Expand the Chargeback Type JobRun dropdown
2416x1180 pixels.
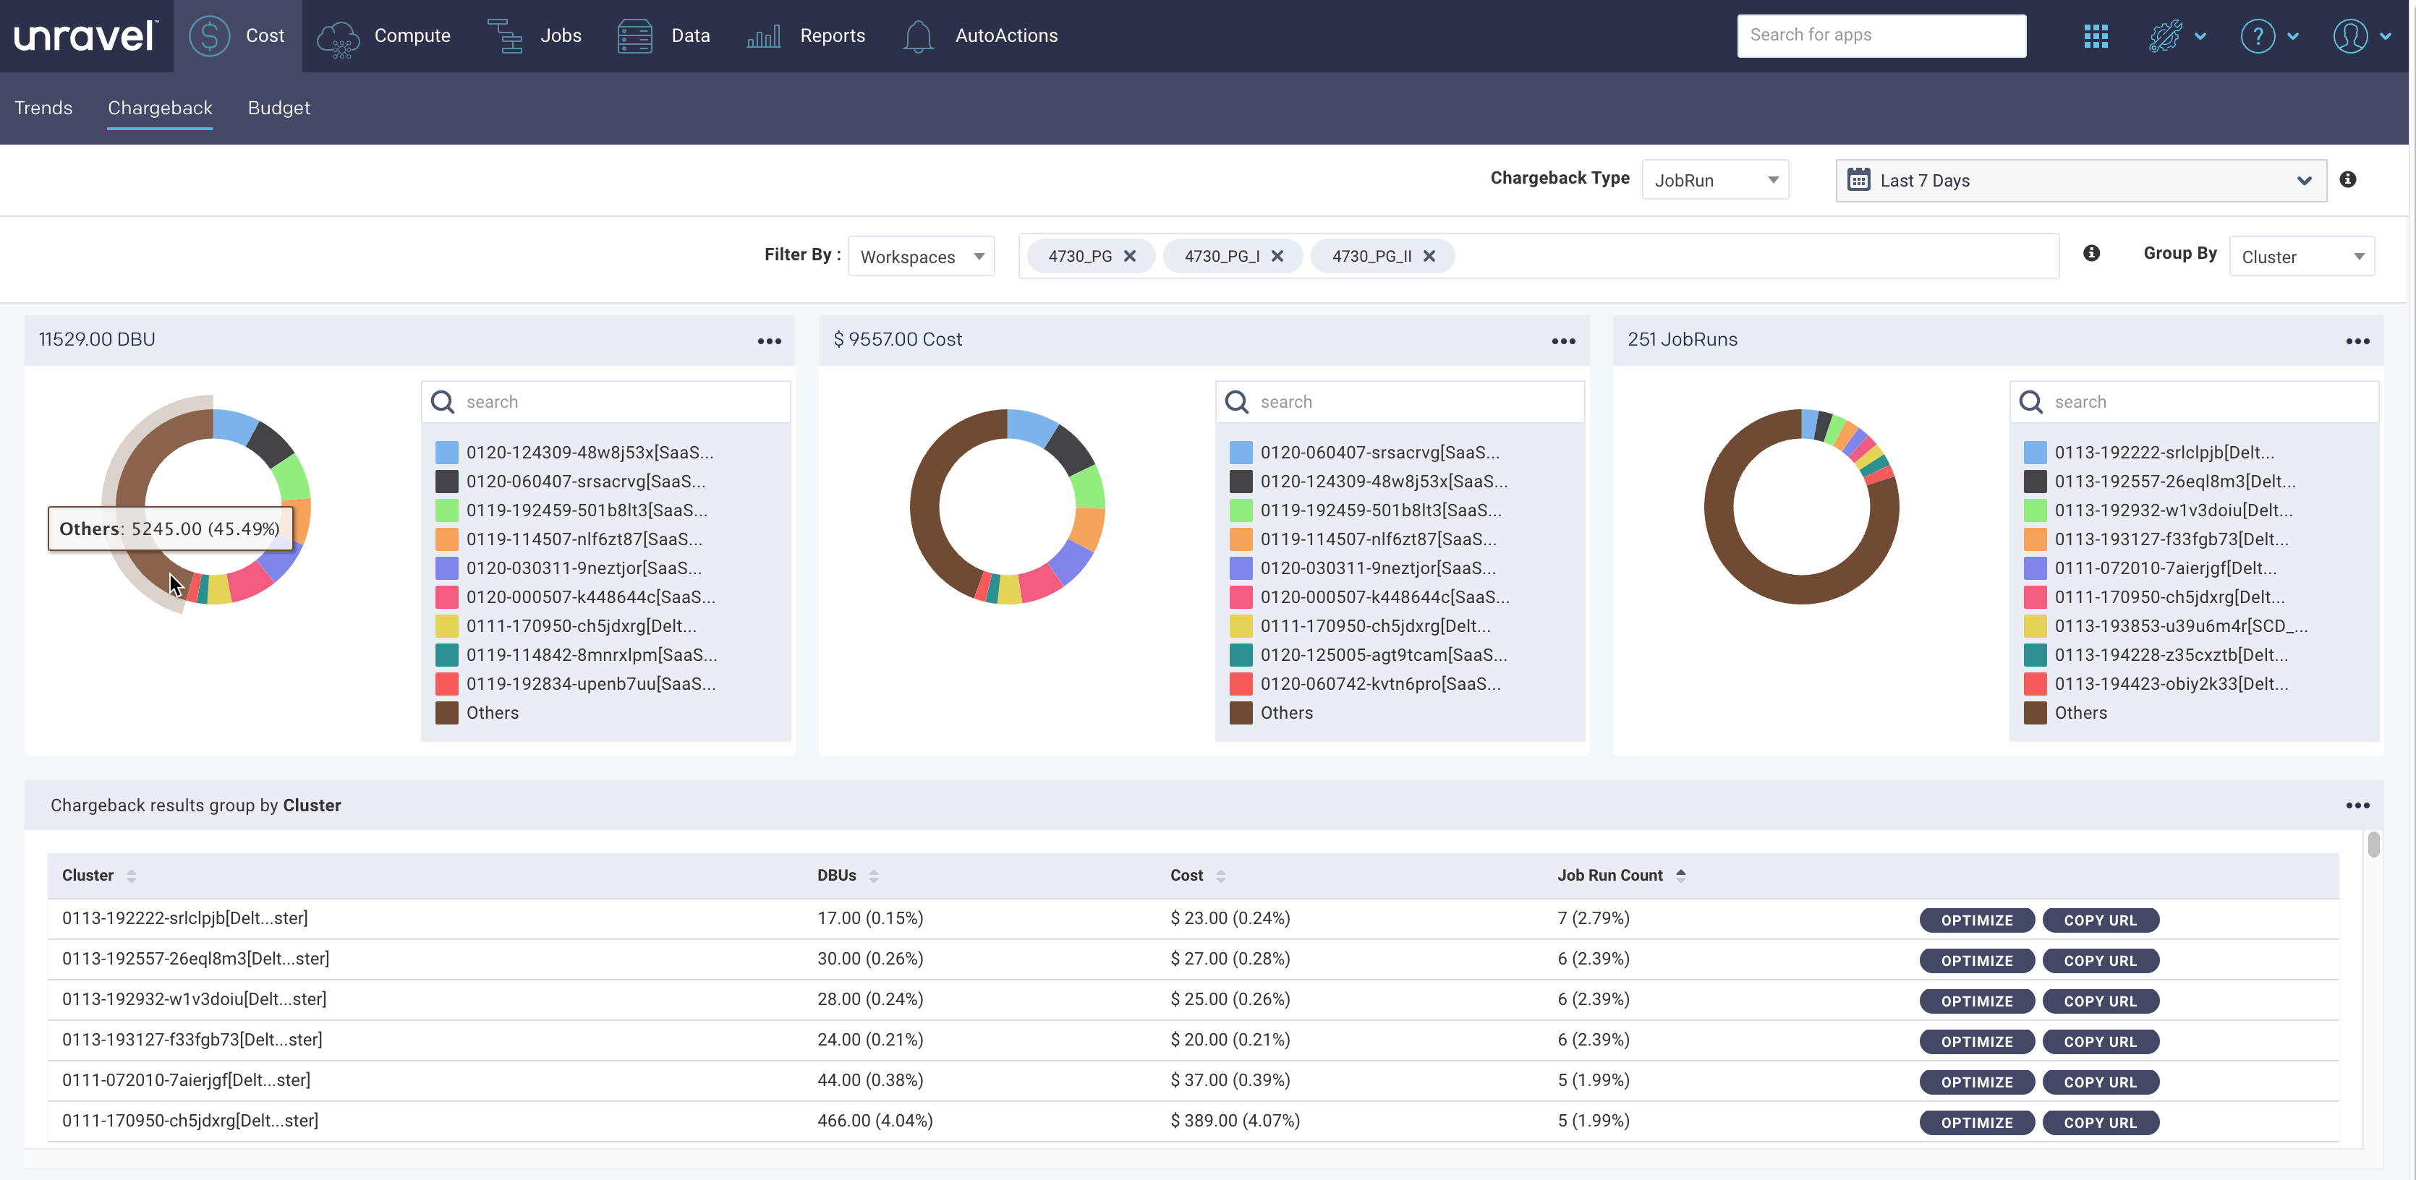[1715, 180]
